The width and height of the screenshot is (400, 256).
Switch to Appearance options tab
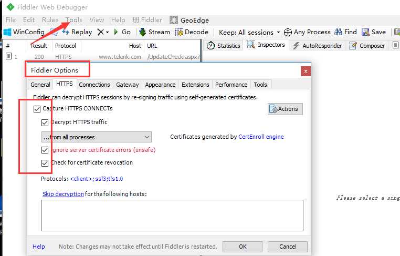160,85
